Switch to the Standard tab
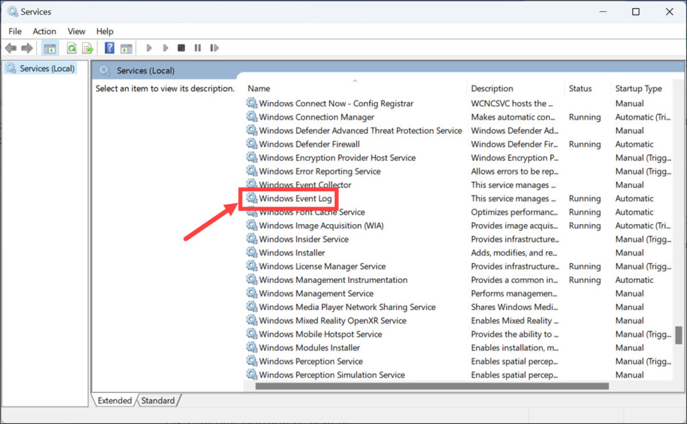 (x=158, y=401)
